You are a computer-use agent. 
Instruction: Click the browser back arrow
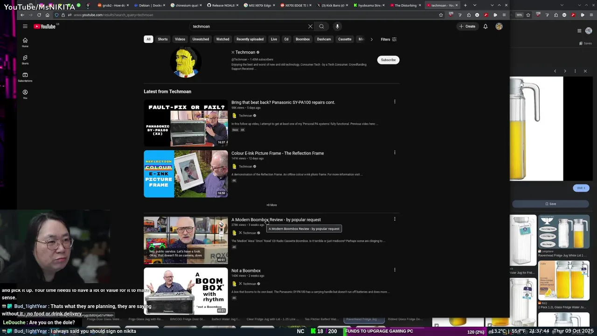pyautogui.click(x=22, y=15)
